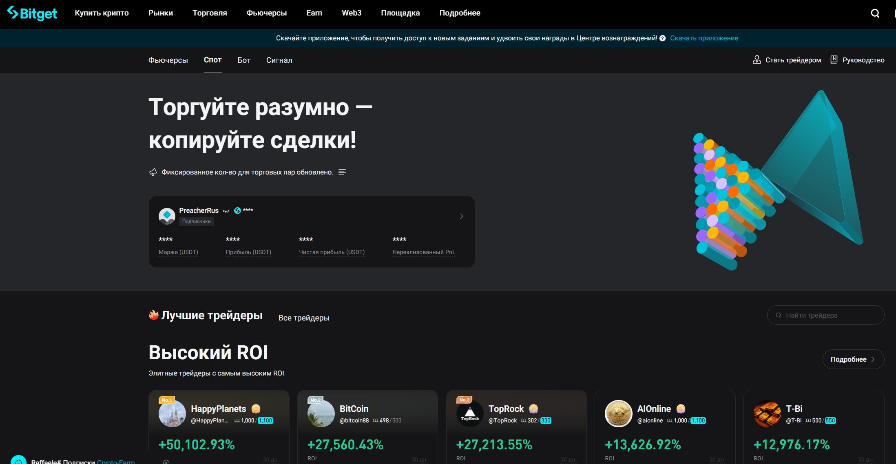Click the Bitget badge beside PreacherRus
This screenshot has height=464, width=896.
237,210
